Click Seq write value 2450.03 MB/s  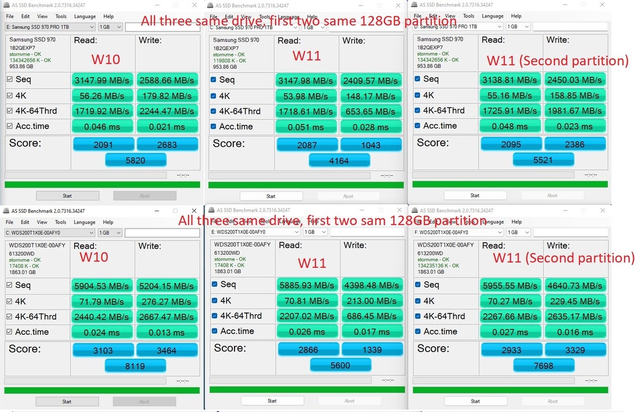575,79
